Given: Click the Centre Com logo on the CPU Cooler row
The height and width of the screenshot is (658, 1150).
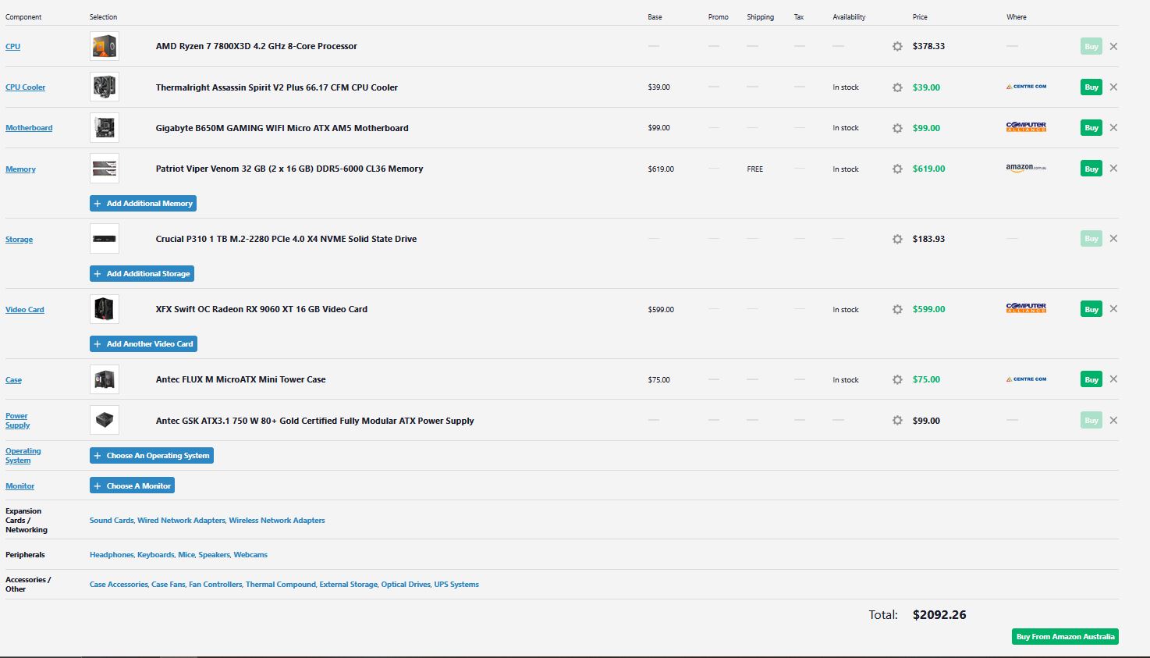Looking at the screenshot, I should point(1026,87).
